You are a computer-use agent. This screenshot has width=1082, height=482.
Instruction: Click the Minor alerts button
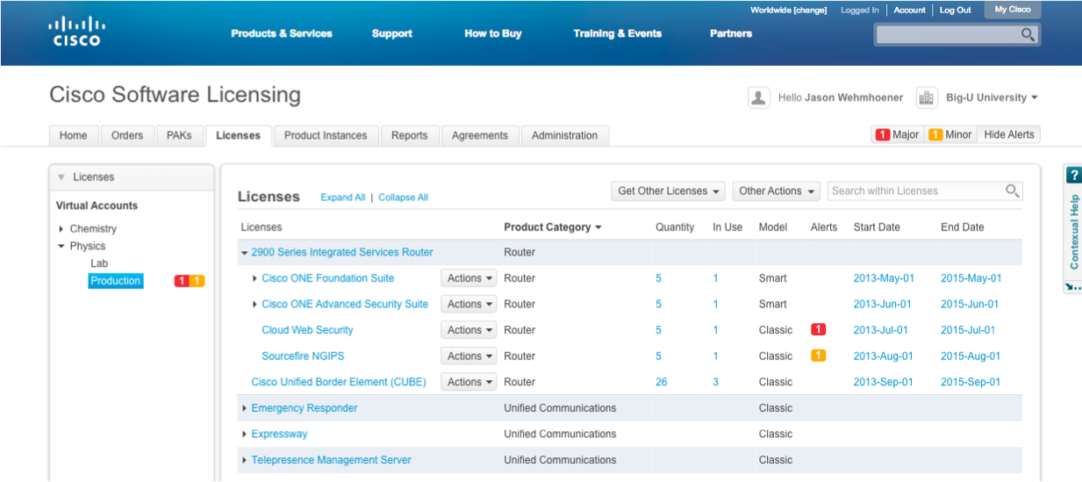point(950,134)
